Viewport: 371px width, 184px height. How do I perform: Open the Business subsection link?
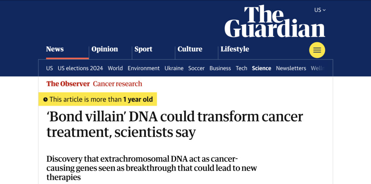pyautogui.click(x=220, y=68)
